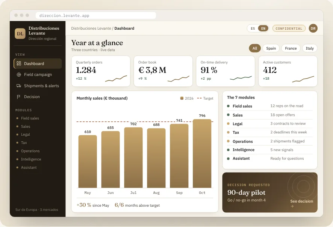Open the DR user avatar
The image size is (333, 227).
point(313,29)
